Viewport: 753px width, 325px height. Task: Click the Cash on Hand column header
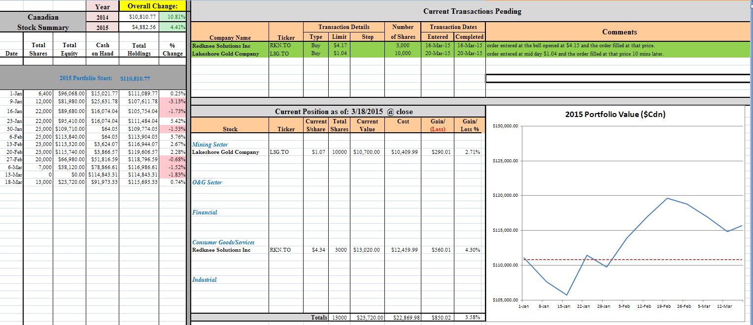tap(103, 49)
